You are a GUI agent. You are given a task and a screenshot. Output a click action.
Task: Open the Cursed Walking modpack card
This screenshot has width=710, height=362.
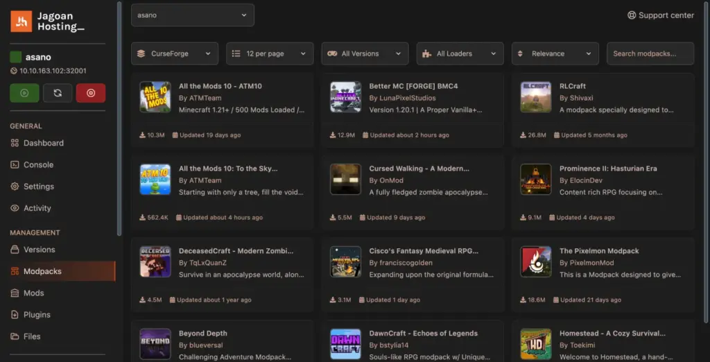(x=413, y=193)
